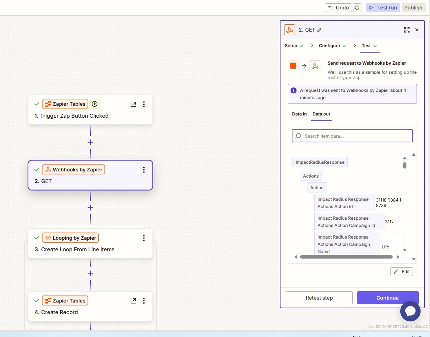430x337 pixels.
Task: Rename step with pencil icon beside GET
Action: coord(319,30)
